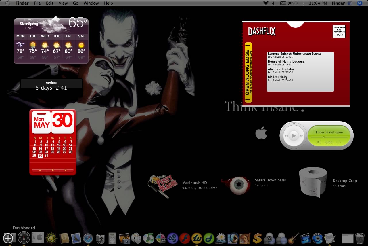The image size is (368, 246).
Task: Click House of Flying Daggers in Dashflix
Action: point(286,61)
